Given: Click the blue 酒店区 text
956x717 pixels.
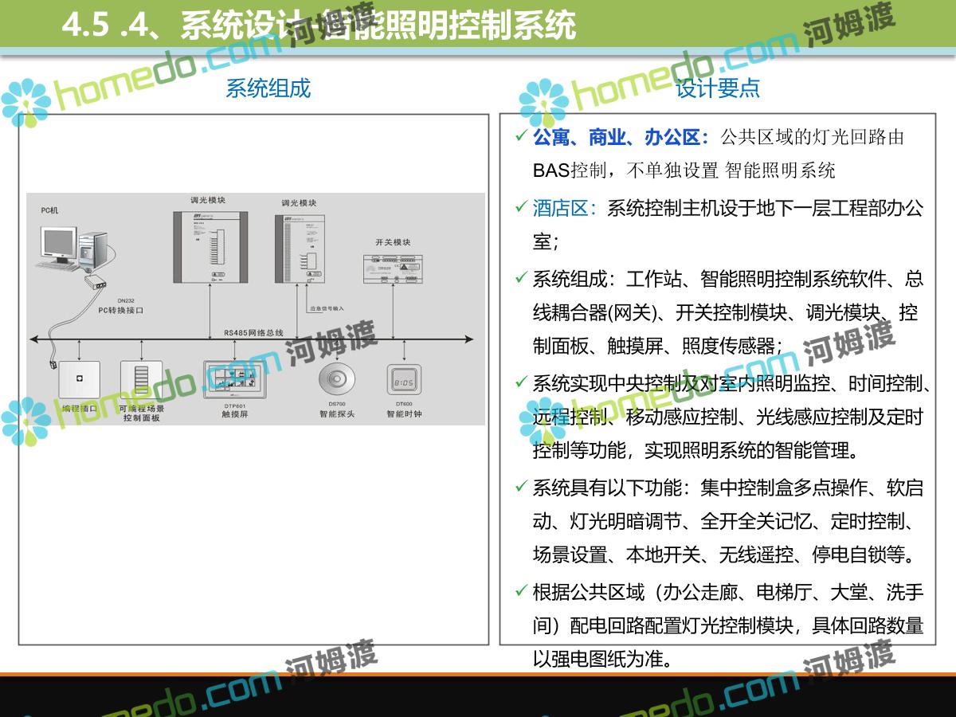Looking at the screenshot, I should coord(564,209).
